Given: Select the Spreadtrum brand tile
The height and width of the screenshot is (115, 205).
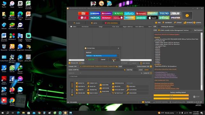Looking at the screenshot, I should click(176, 18).
